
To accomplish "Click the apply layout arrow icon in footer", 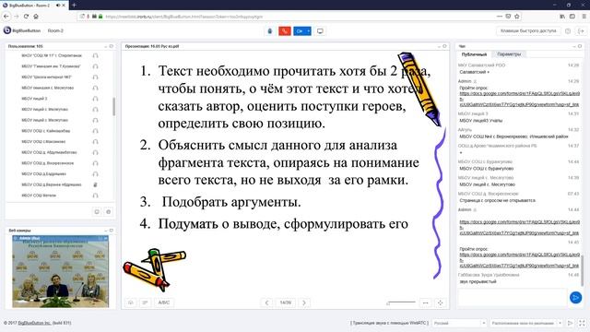I will tap(570, 323).
